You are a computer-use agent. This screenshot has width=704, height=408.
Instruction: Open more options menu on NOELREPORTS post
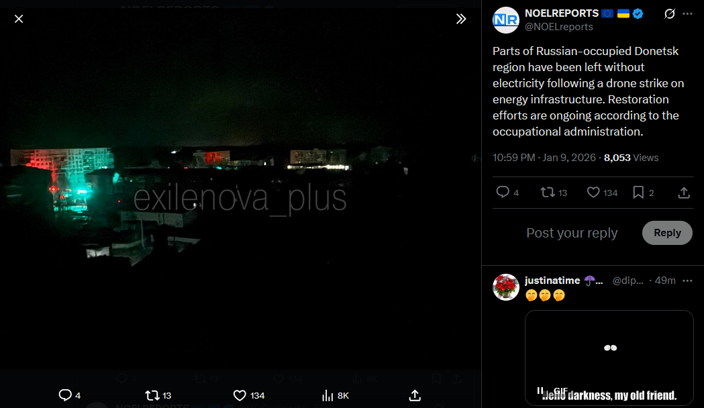687,14
